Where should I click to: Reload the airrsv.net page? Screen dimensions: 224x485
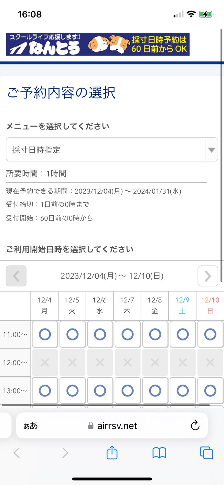[x=195, y=426]
